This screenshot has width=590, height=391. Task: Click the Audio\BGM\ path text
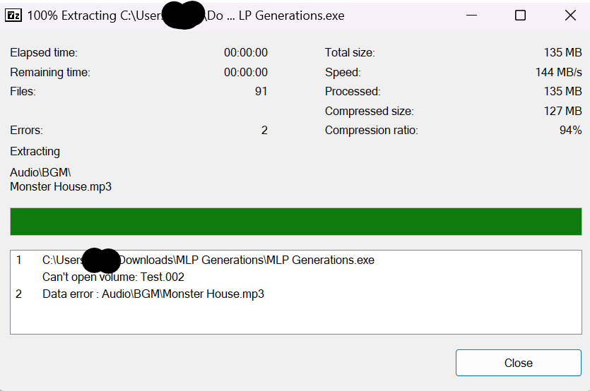(41, 172)
